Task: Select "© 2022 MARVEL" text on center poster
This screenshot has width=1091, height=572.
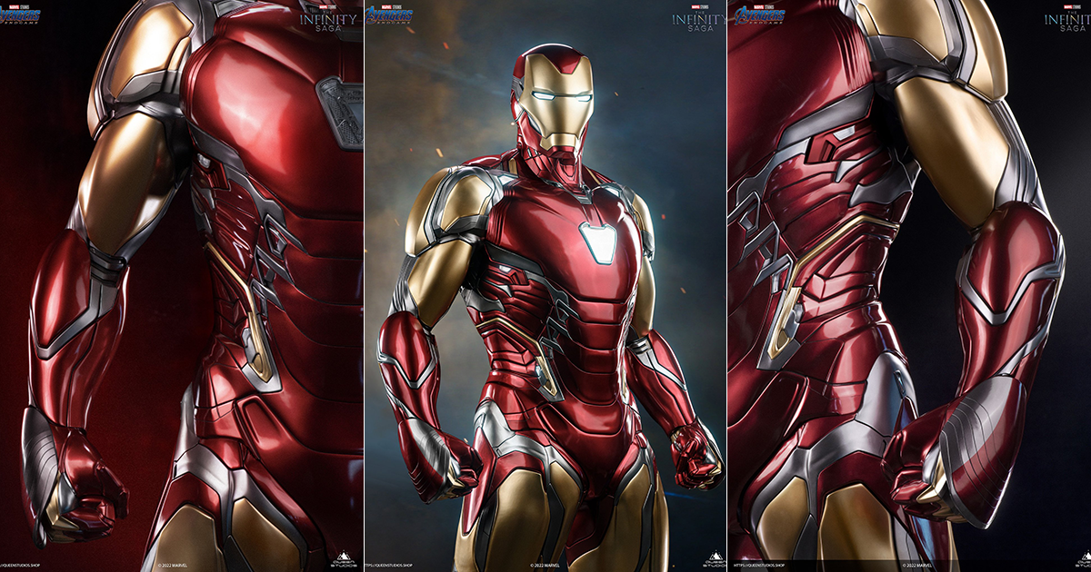Action: coord(544,565)
